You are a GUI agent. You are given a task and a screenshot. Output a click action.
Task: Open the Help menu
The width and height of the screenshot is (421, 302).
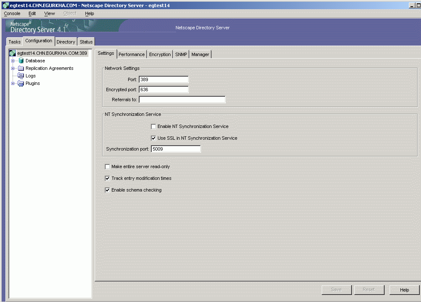coord(89,13)
